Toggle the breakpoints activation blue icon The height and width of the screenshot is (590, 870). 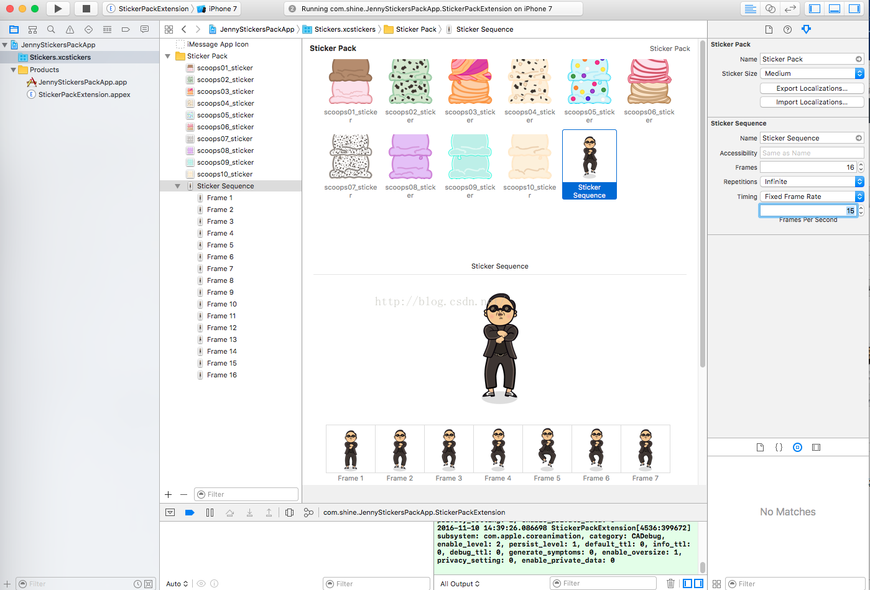pyautogui.click(x=190, y=512)
